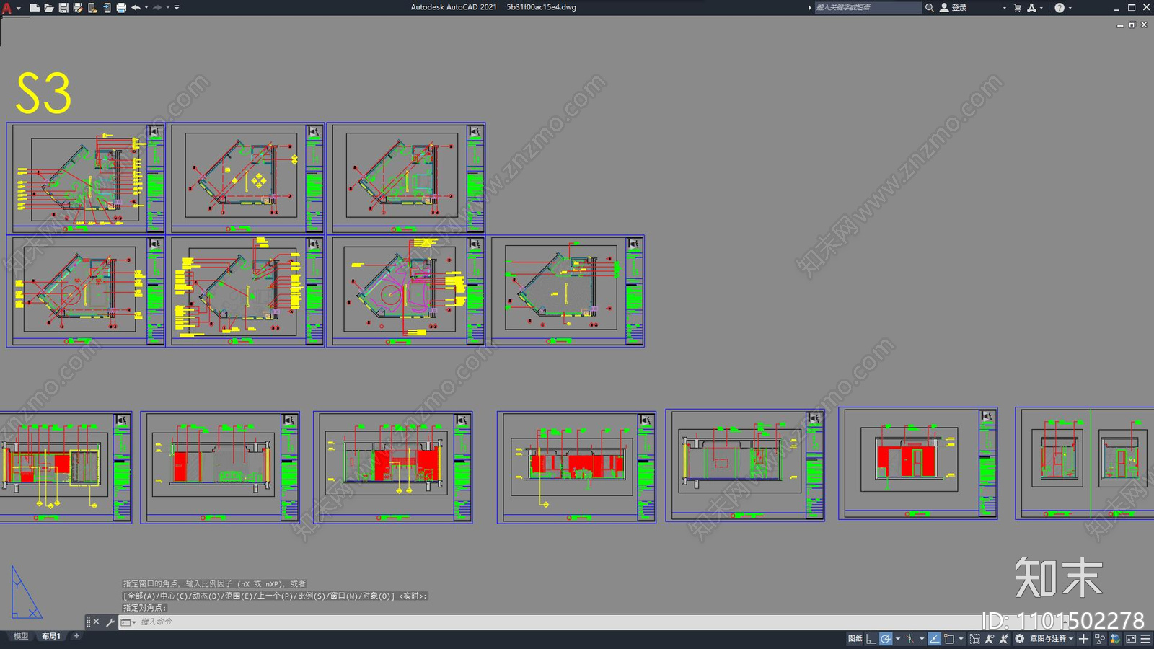Add a new layout with plus button
Screen dimensions: 1154x649
pyautogui.click(x=76, y=636)
